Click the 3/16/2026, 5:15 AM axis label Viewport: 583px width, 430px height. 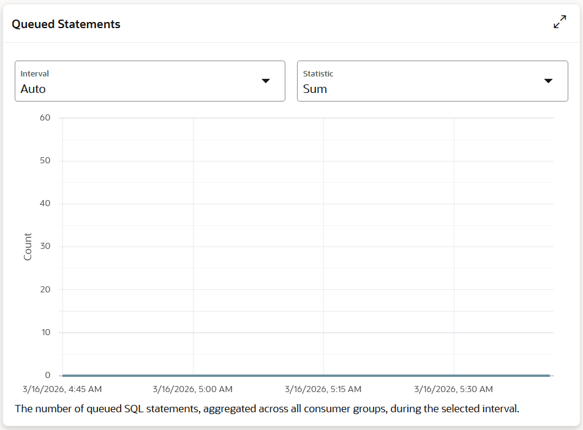[323, 389]
